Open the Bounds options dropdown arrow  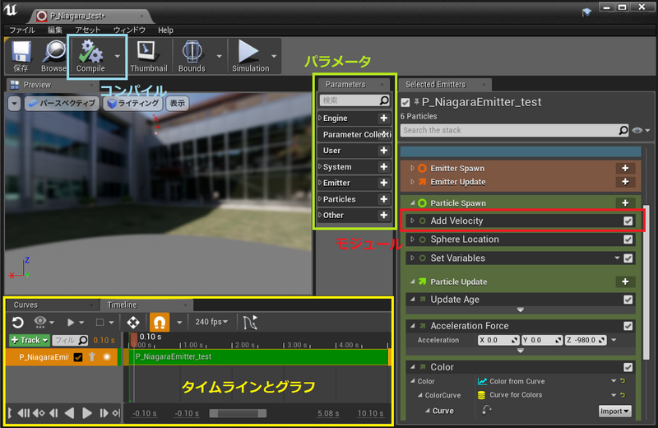point(219,56)
